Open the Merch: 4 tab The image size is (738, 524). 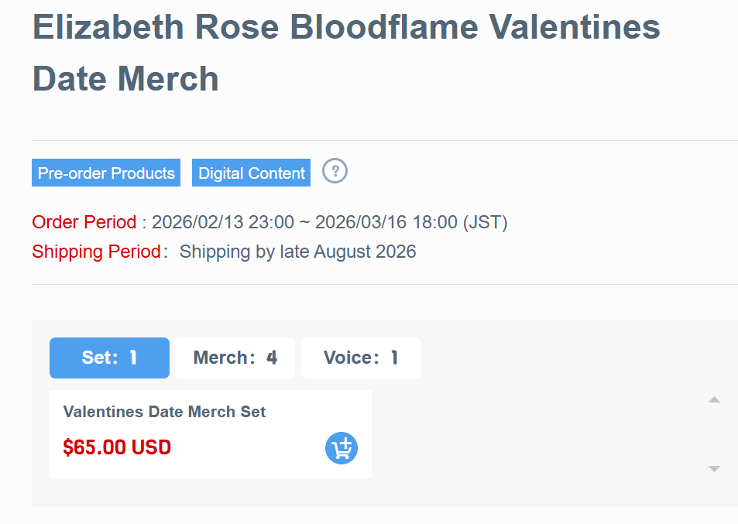pos(235,358)
